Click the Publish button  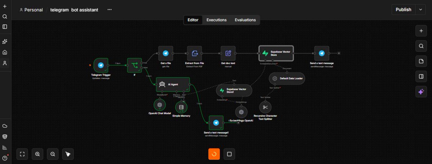(403, 10)
